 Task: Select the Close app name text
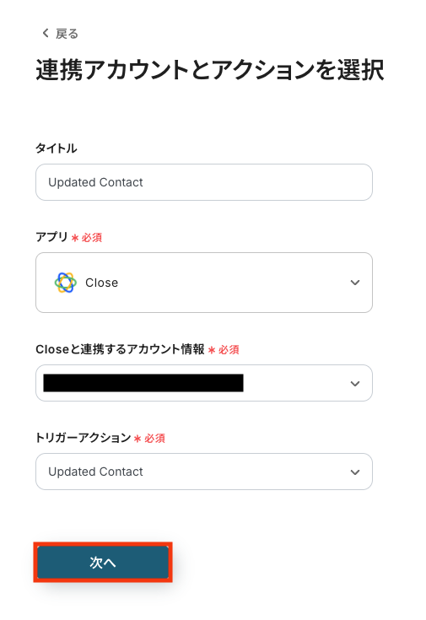tap(102, 283)
